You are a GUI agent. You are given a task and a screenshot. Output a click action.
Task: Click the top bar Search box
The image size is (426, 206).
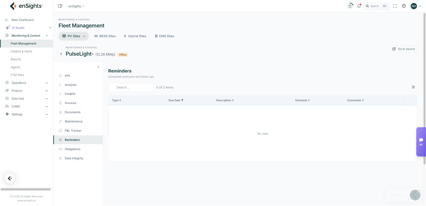point(377,6)
